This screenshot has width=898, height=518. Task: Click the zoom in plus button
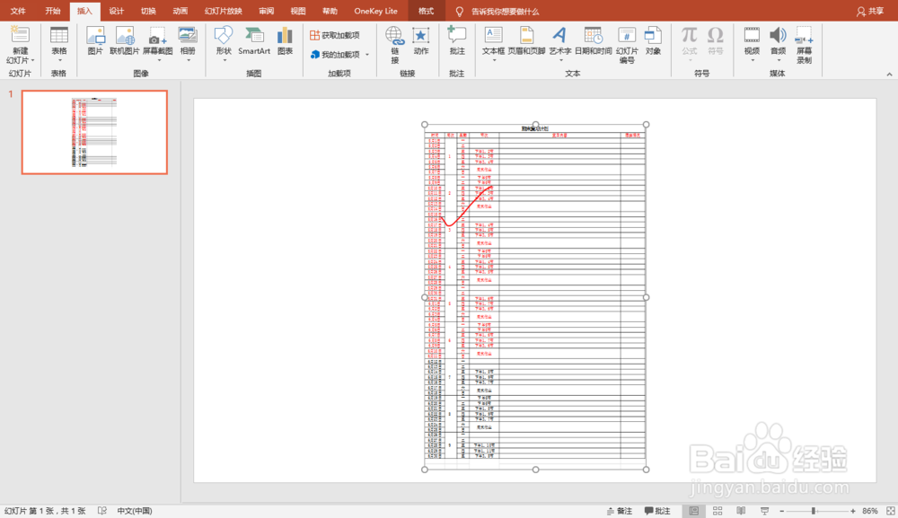[x=853, y=511]
